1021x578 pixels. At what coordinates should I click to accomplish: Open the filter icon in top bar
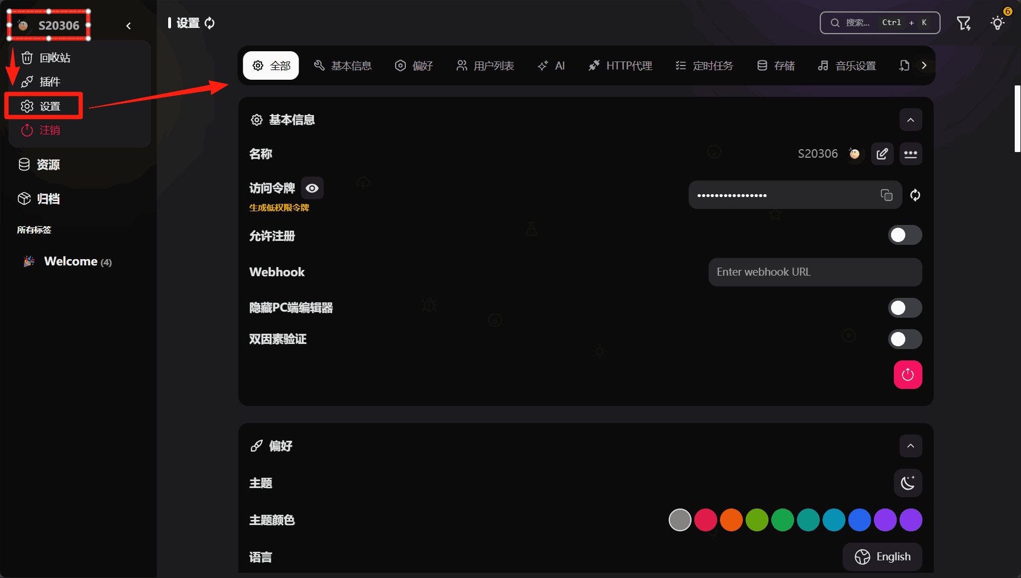point(963,23)
